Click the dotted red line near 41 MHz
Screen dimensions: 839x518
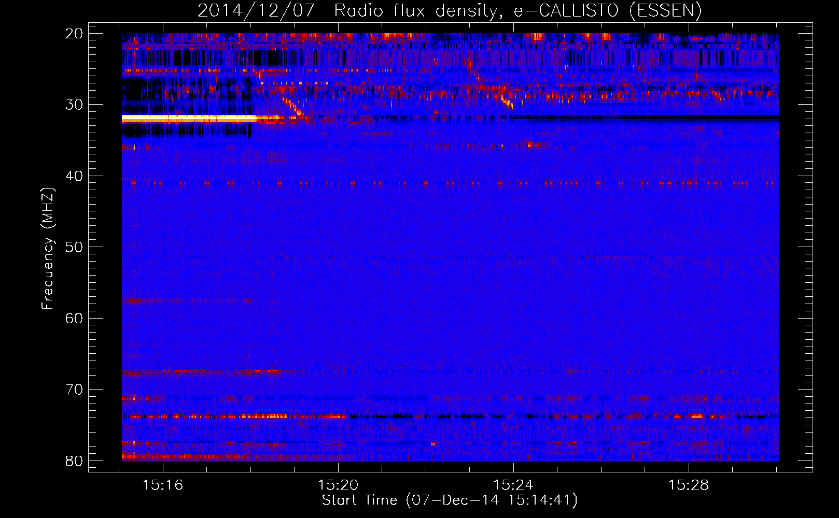pos(450,183)
